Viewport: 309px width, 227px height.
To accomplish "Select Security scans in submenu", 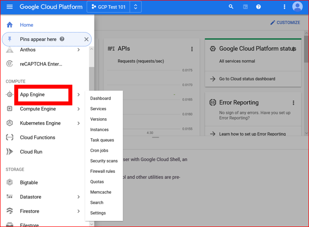I will (104, 161).
